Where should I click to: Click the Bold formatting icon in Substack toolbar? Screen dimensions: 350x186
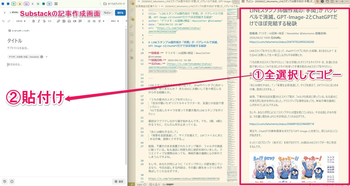coord(33,21)
